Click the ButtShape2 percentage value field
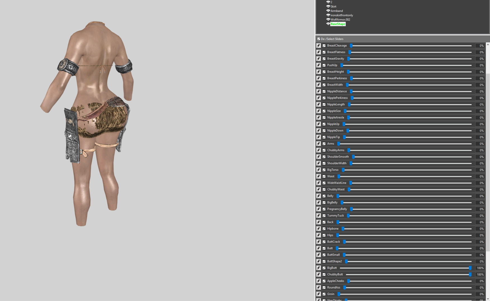Screen dimensions: 490x301 [480, 261]
